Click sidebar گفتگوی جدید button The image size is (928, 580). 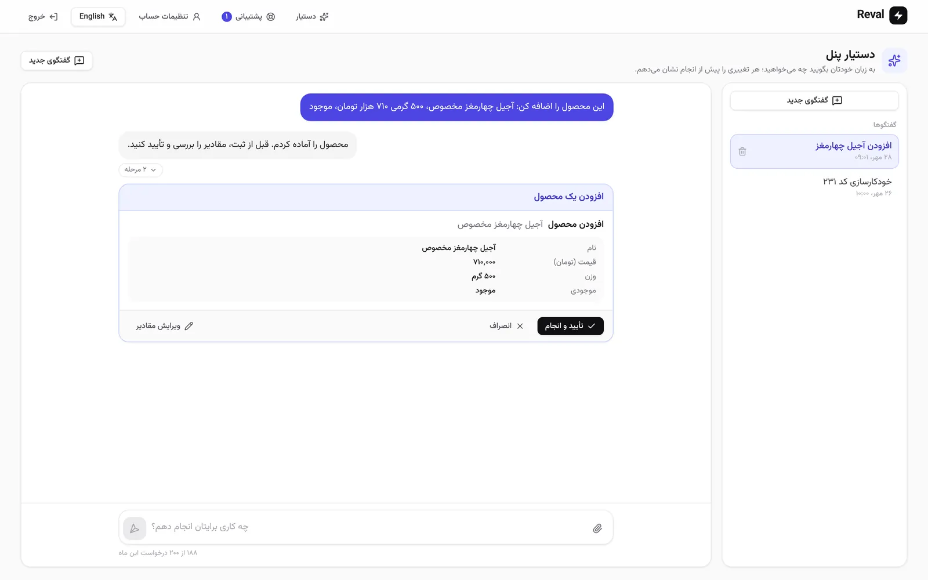[814, 100]
